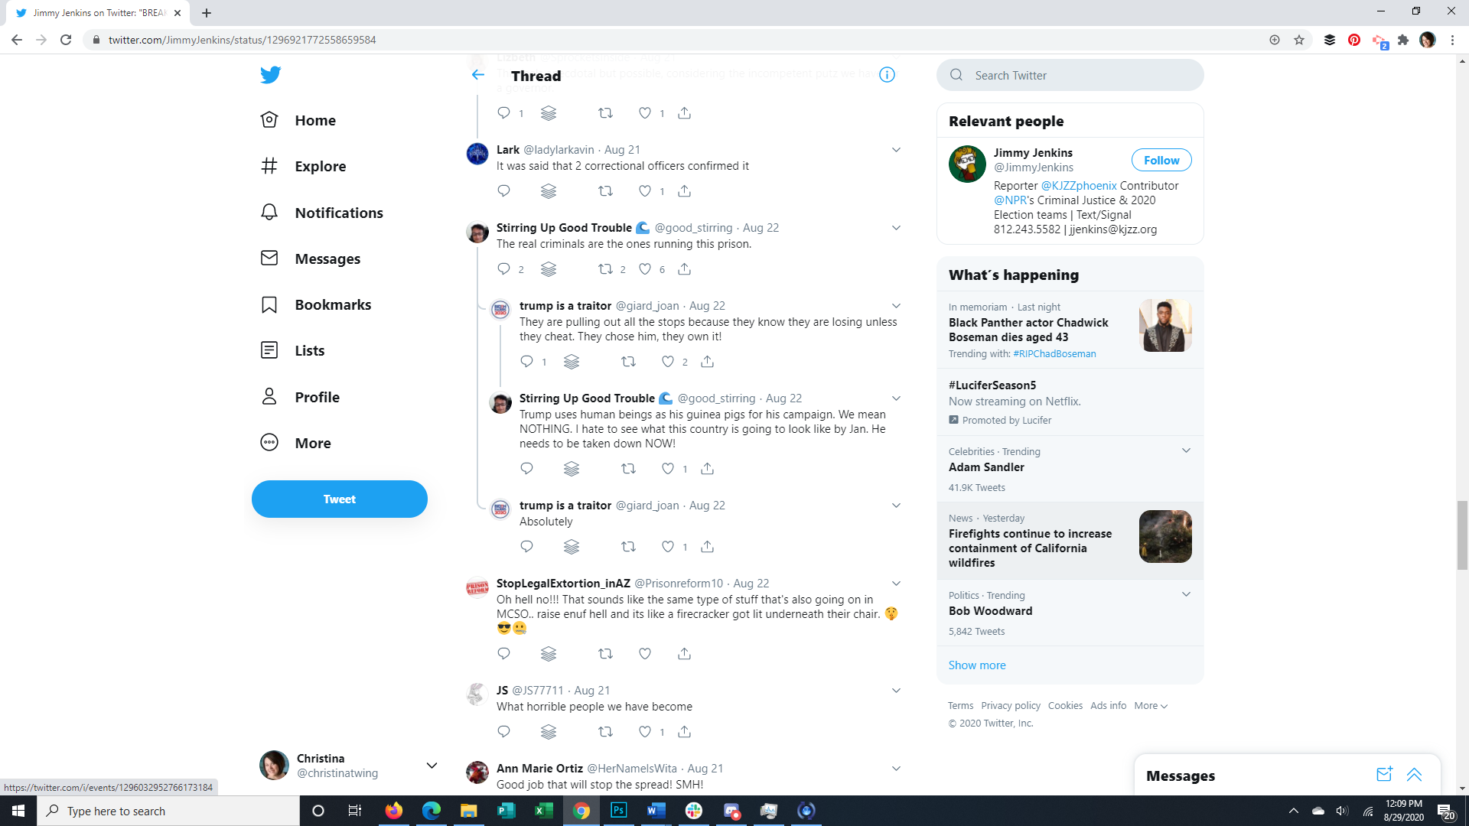1469x826 pixels.
Task: Click Buffer stack icon under Lark's tweet
Action: (x=549, y=191)
